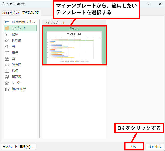Image resolution: width=165 pixels, height=151 pixels.
Task: Switch to the おすすめグラフ tab
Action: [x=10, y=13]
